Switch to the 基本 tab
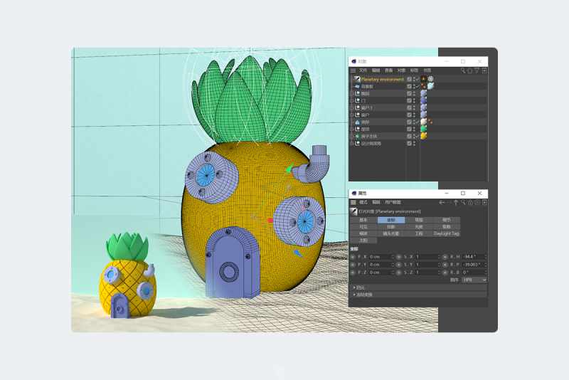Viewport: 569px width, 380px height. point(363,220)
